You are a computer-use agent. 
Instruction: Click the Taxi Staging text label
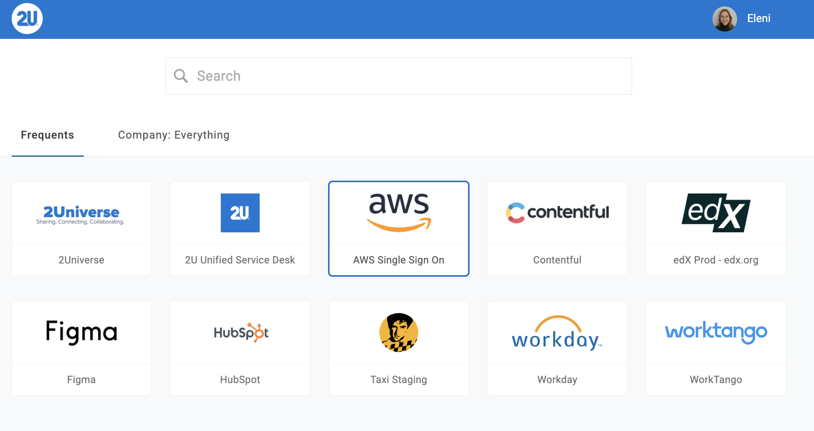coord(398,380)
